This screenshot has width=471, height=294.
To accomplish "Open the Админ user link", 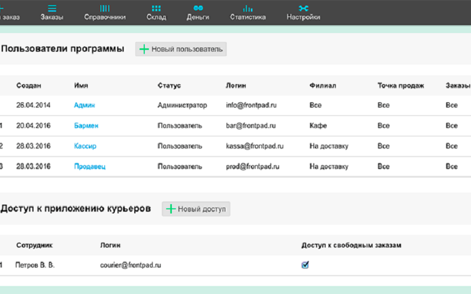I will [x=84, y=105].
